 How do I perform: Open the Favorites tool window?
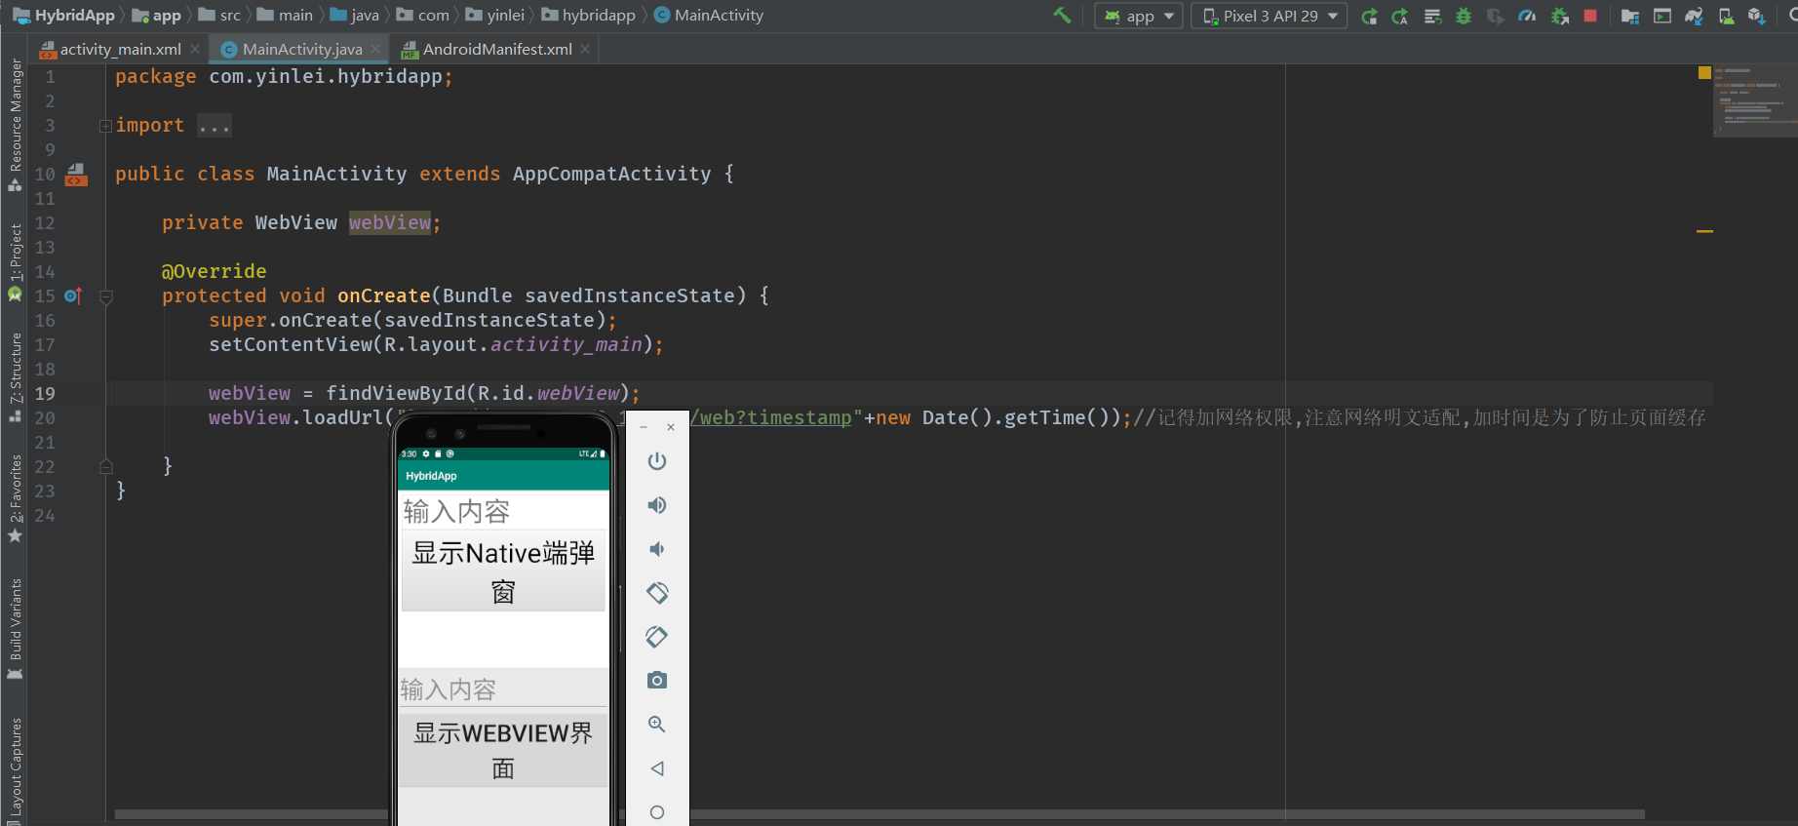pos(15,498)
